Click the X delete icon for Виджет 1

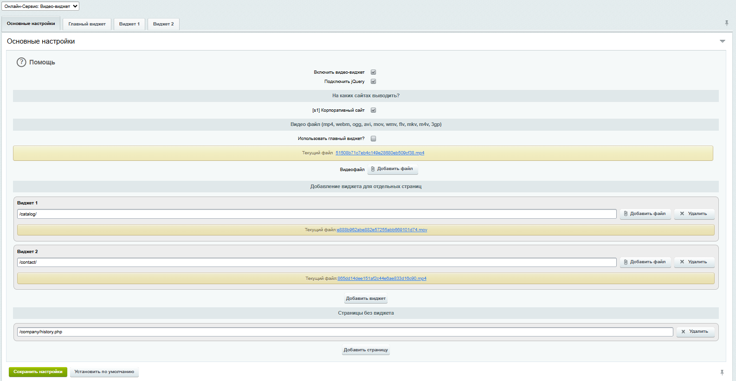[682, 214]
